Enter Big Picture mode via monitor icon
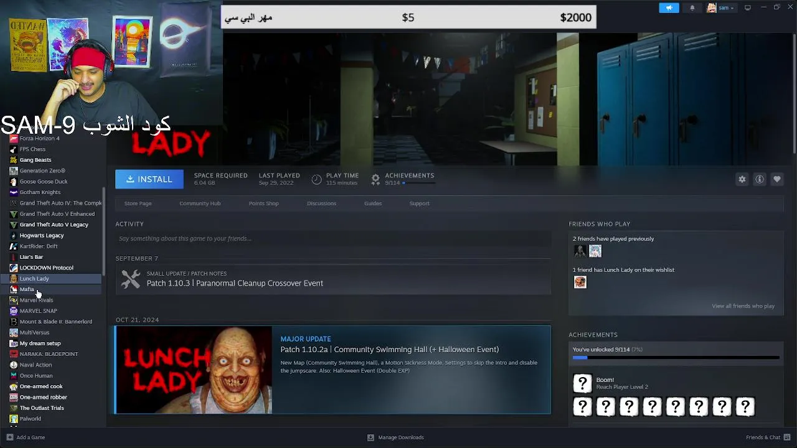Screen dimensions: 797x448 tap(748, 7)
